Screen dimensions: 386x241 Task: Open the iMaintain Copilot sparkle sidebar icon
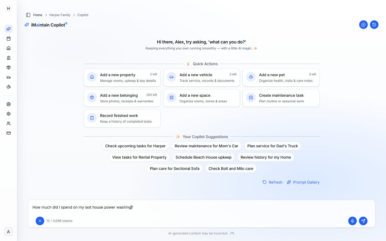8,29
